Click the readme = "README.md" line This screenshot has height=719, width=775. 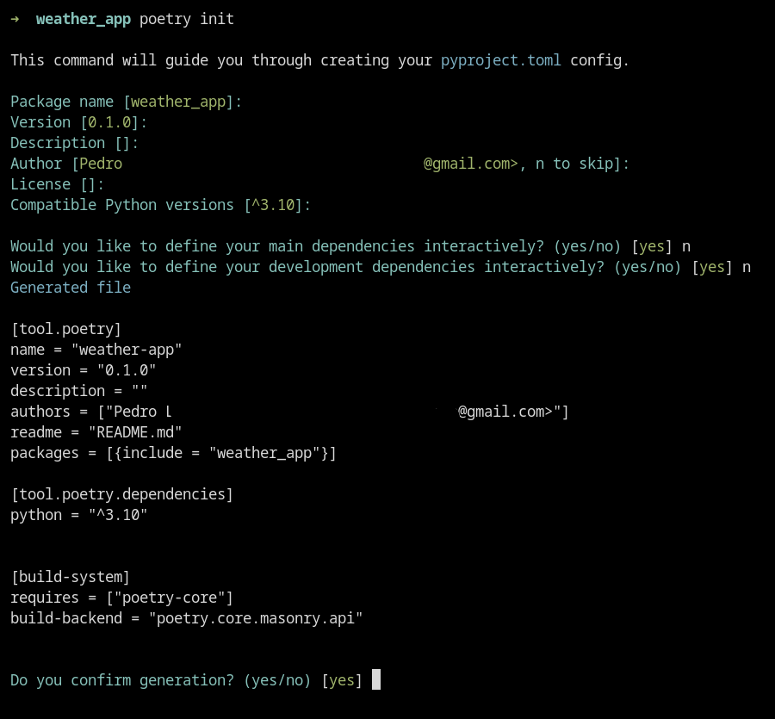coord(96,432)
